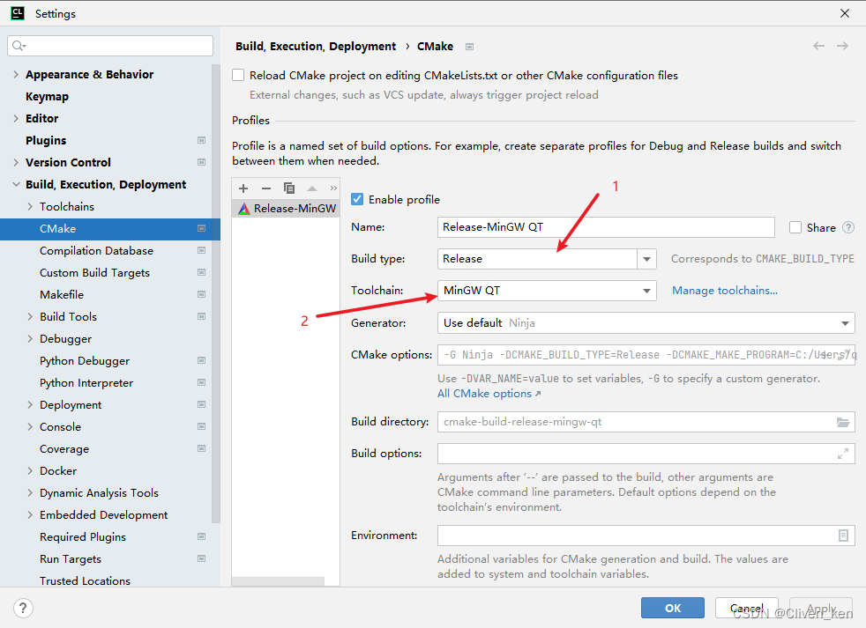Open the Settings help button
The width and height of the screenshot is (866, 628).
pyautogui.click(x=23, y=608)
